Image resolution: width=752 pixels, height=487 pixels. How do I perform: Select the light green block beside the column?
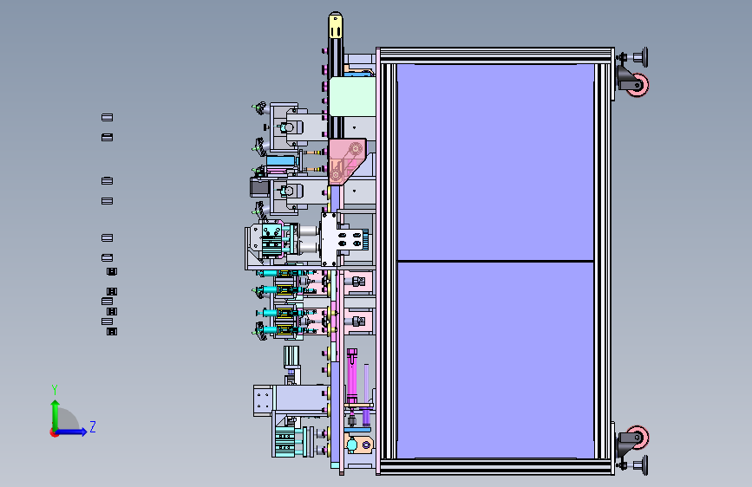point(352,96)
